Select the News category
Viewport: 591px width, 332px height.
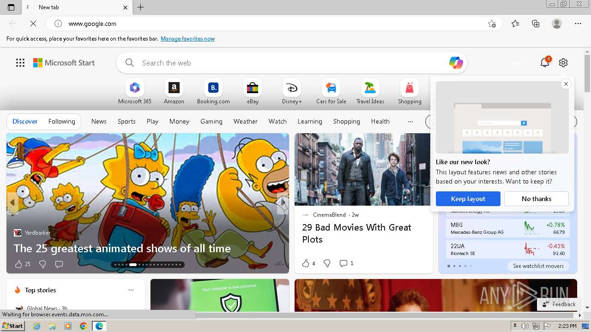point(99,121)
